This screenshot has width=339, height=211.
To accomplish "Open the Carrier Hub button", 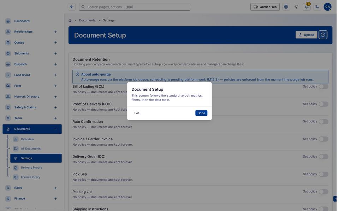I will [265, 7].
